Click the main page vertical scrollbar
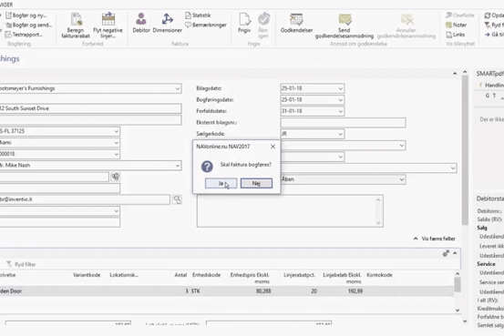504x336 pixels. click(465, 151)
